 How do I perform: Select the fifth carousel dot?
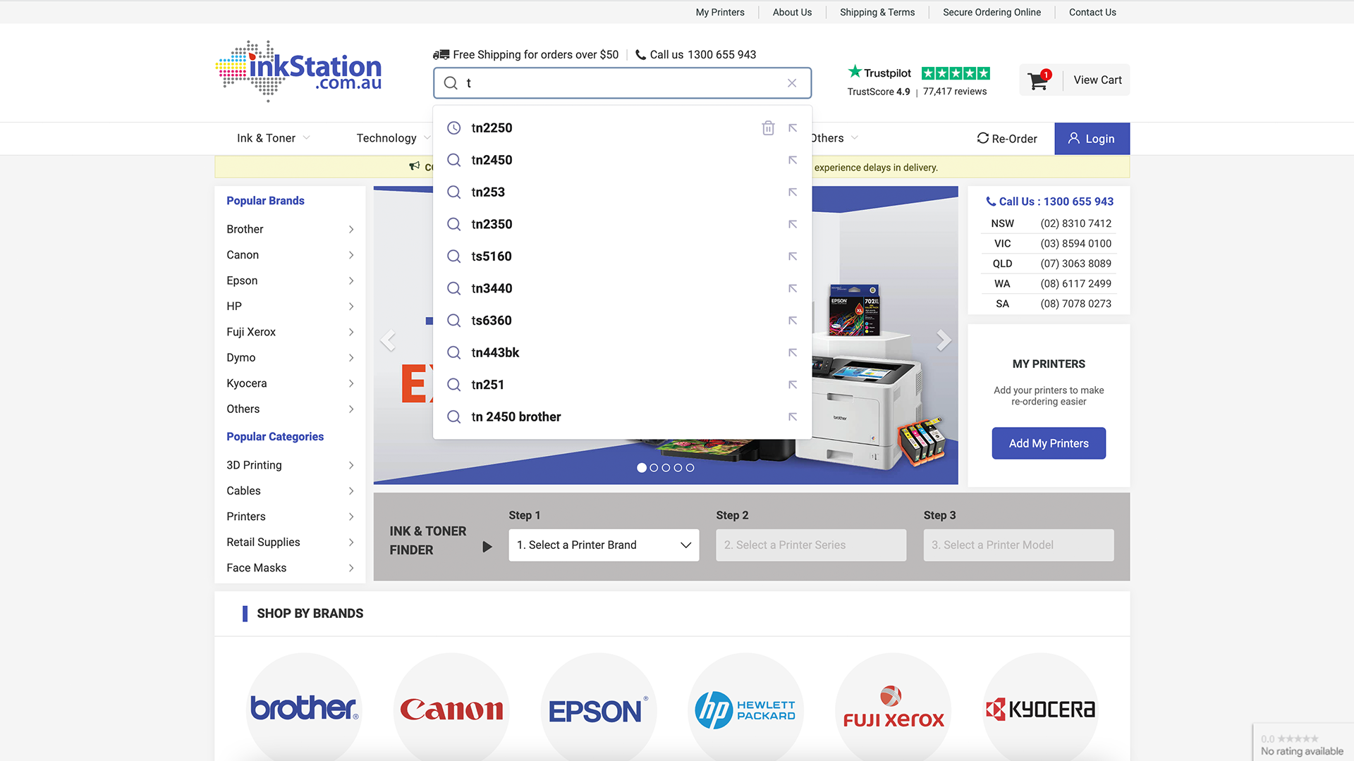tap(690, 468)
